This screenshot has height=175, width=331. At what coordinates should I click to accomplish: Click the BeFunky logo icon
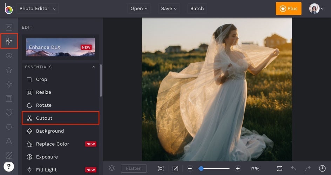(x=9, y=9)
